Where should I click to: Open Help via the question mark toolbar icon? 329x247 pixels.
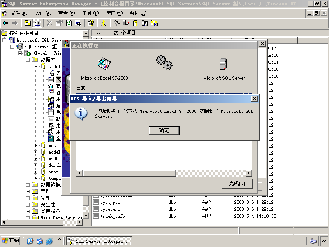tap(91, 23)
